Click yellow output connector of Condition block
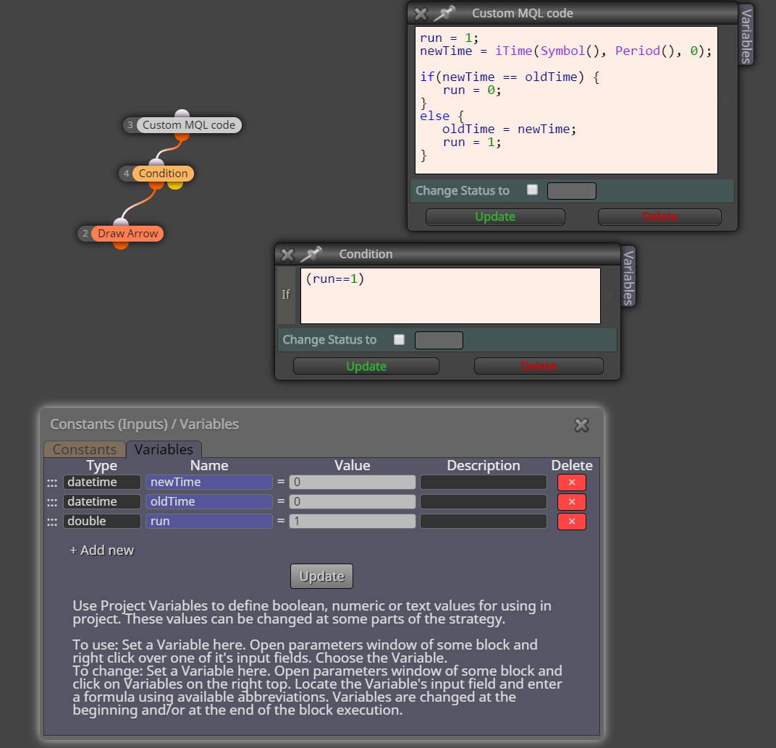Viewport: 776px width, 748px height. 175,185
